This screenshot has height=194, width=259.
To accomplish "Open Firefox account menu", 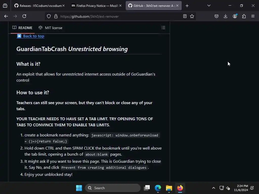I will click(x=235, y=16).
